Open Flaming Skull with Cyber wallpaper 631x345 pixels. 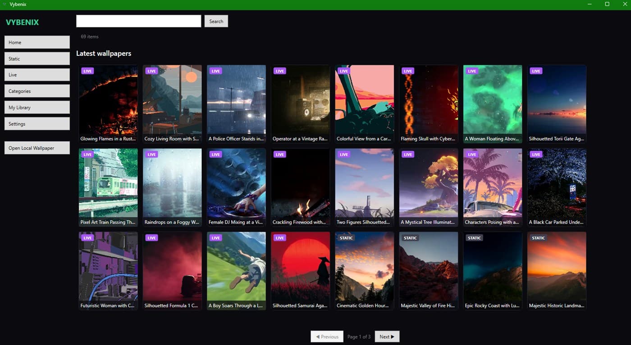[428, 104]
